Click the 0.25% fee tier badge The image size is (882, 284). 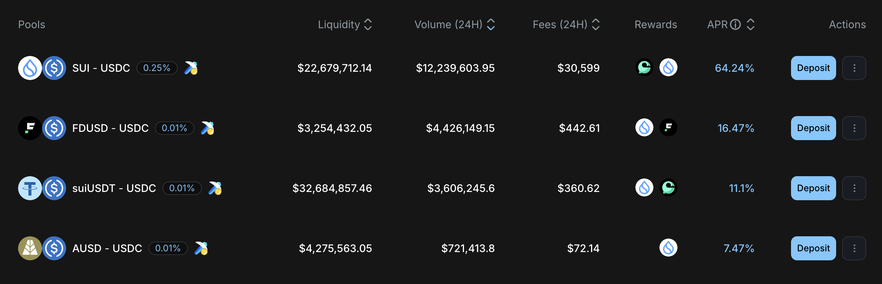pos(157,68)
